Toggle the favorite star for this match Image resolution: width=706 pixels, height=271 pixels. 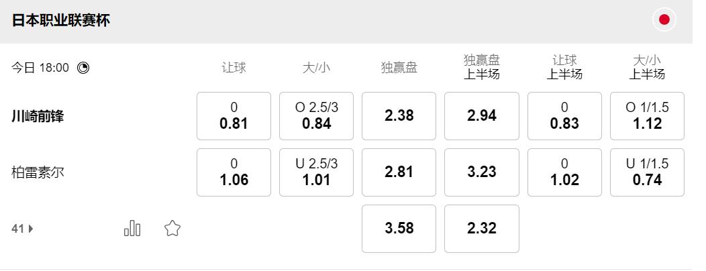[172, 229]
